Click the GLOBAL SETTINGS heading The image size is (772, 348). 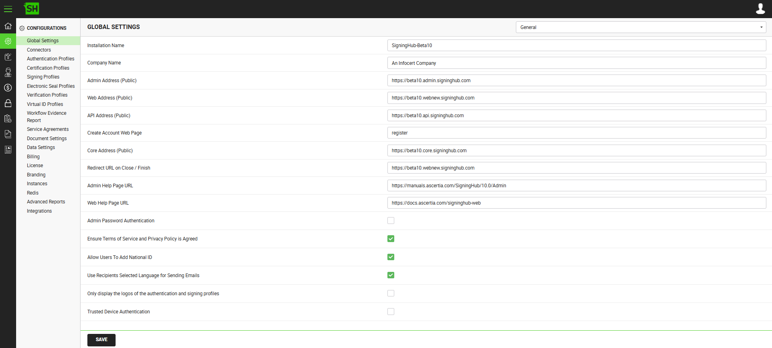tap(114, 27)
